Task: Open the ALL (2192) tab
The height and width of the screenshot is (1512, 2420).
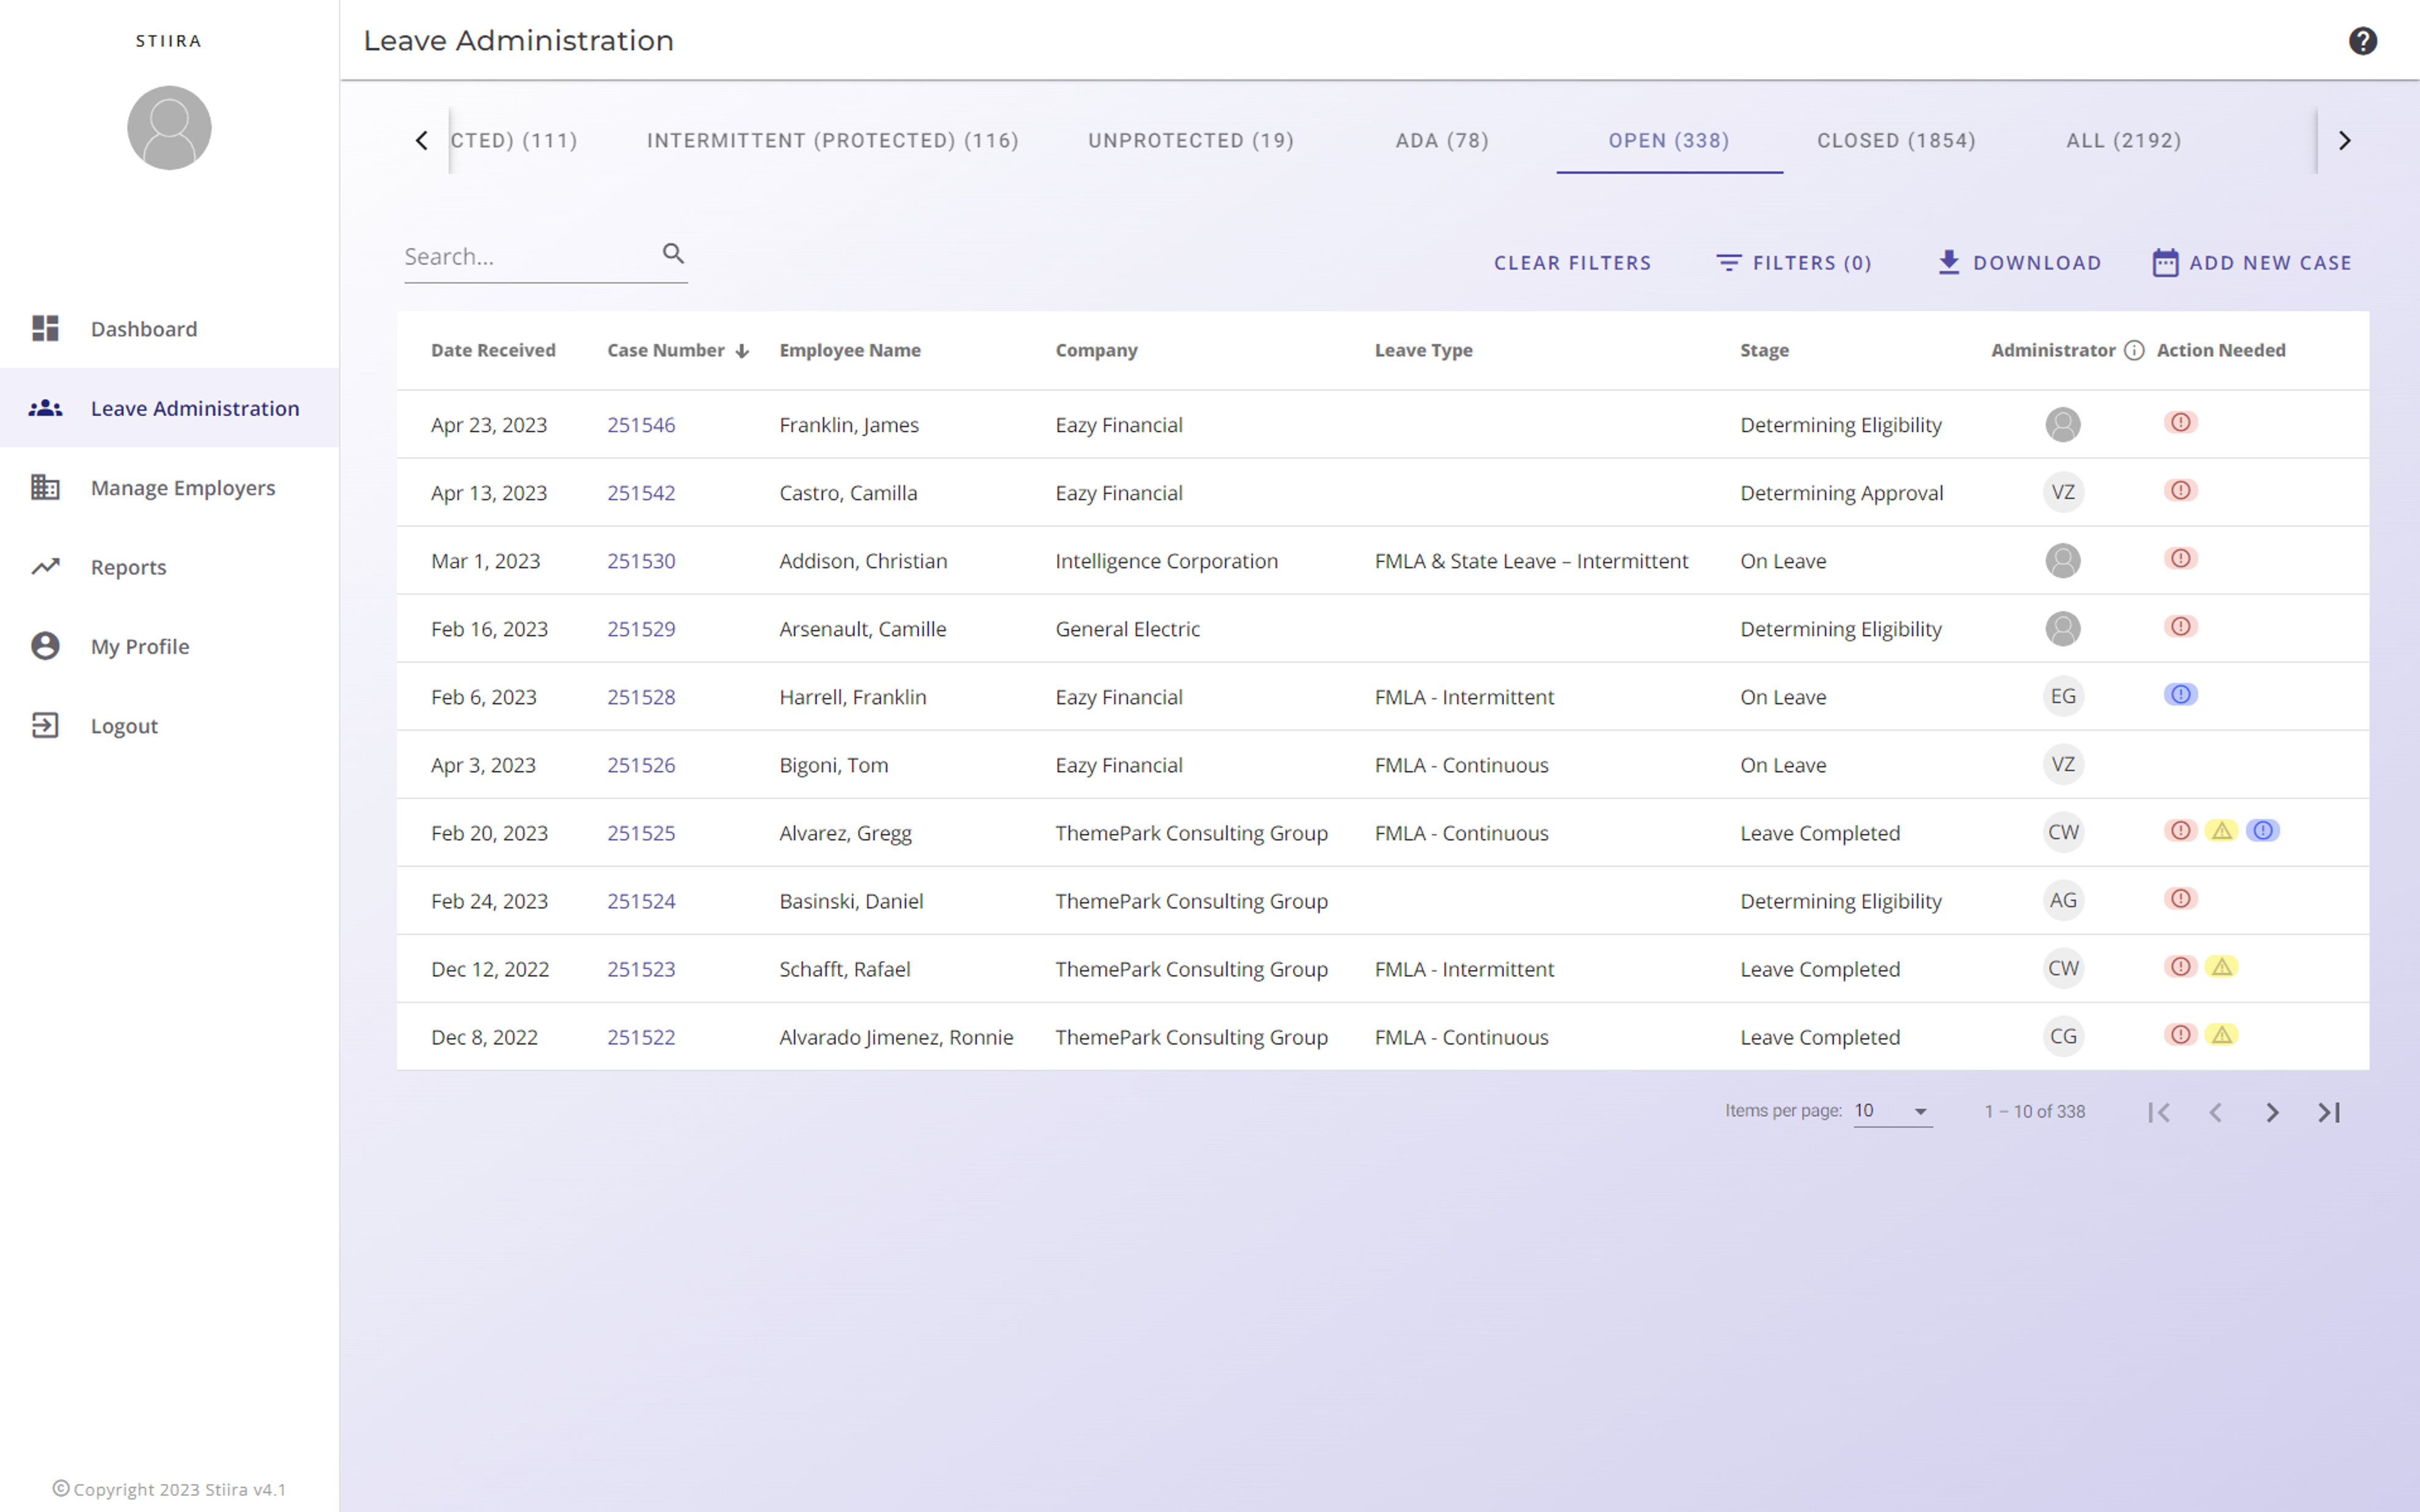Action: [x=2123, y=140]
